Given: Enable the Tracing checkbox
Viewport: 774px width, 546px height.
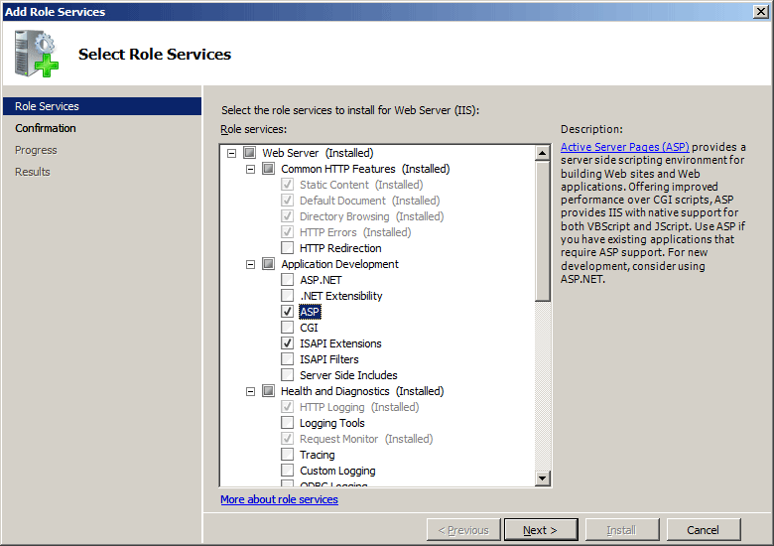Looking at the screenshot, I should point(288,455).
